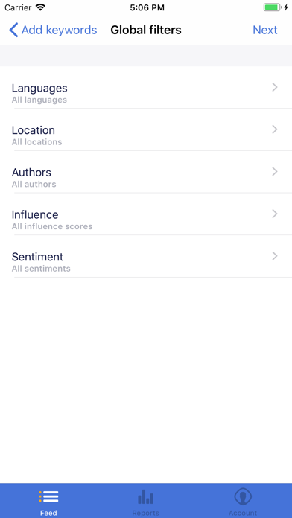Select the Feed tab label
This screenshot has height=518, width=292.
[48, 513]
